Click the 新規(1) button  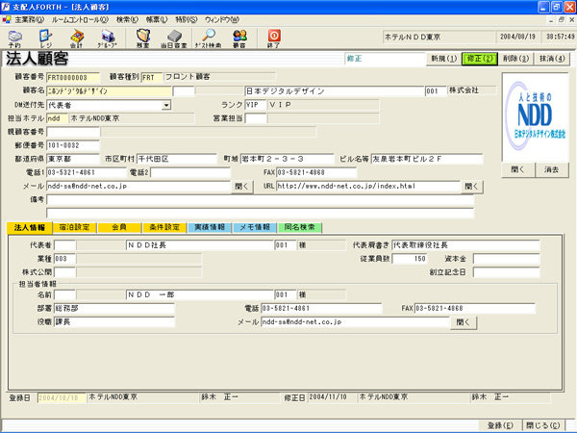[442, 59]
